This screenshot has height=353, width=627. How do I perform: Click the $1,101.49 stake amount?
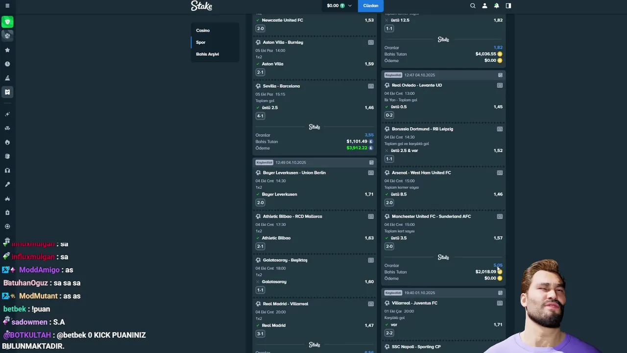pos(357,141)
